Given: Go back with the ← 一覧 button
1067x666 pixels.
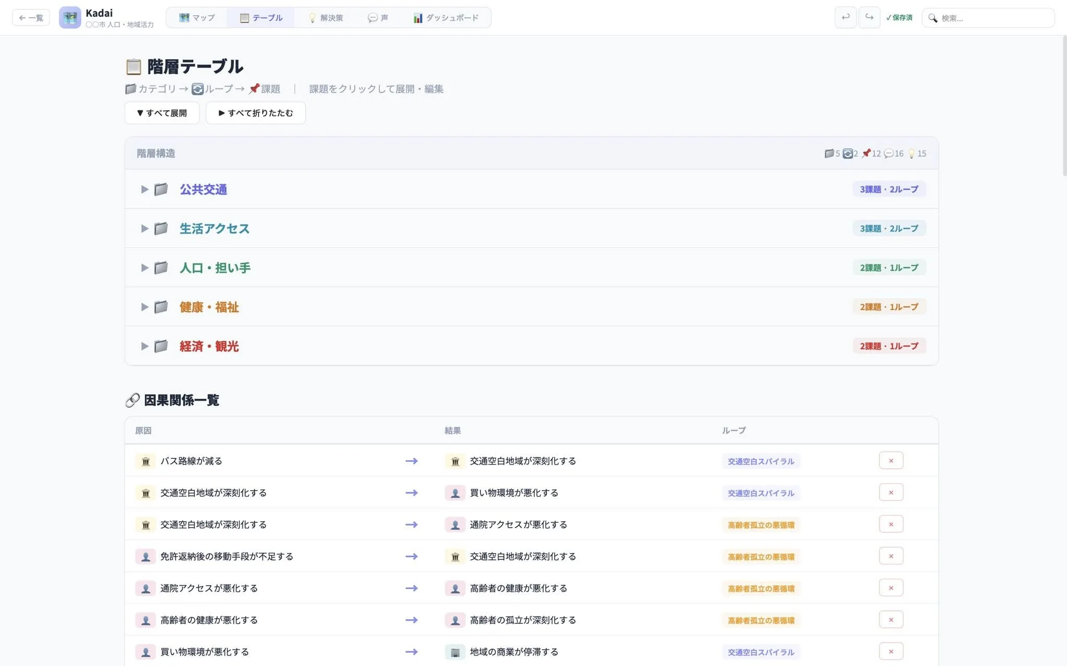Looking at the screenshot, I should click(31, 18).
